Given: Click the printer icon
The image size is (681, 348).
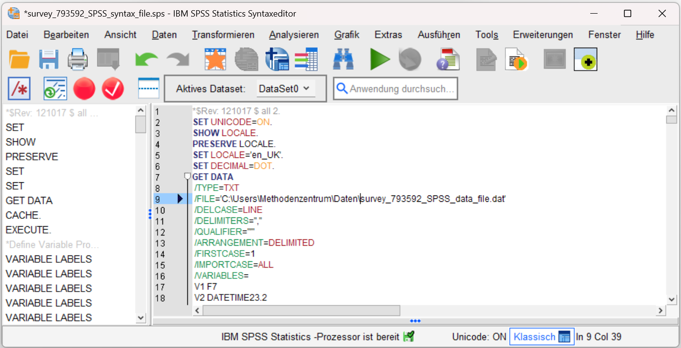Looking at the screenshot, I should [78, 59].
